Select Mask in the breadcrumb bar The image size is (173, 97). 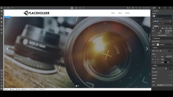(x=18, y=89)
